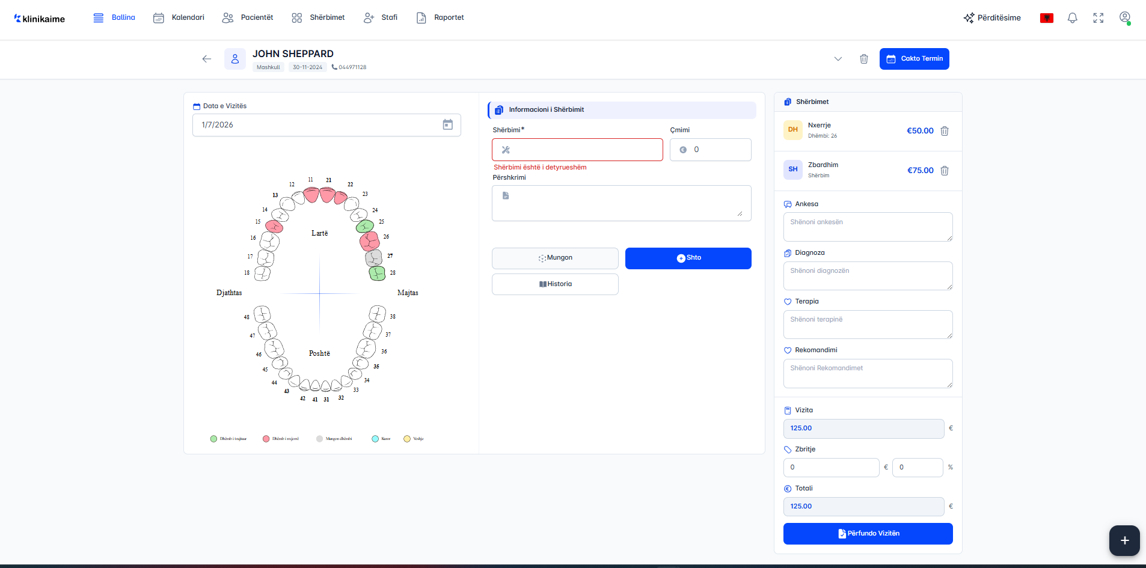Viewport: 1146px width, 568px height.
Task: Open the user profile icon
Action: coord(1124,17)
